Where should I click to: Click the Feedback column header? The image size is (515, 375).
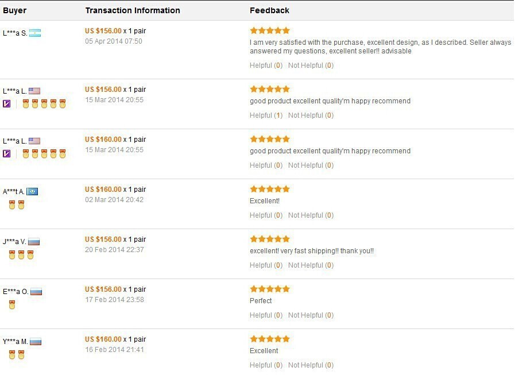(269, 10)
